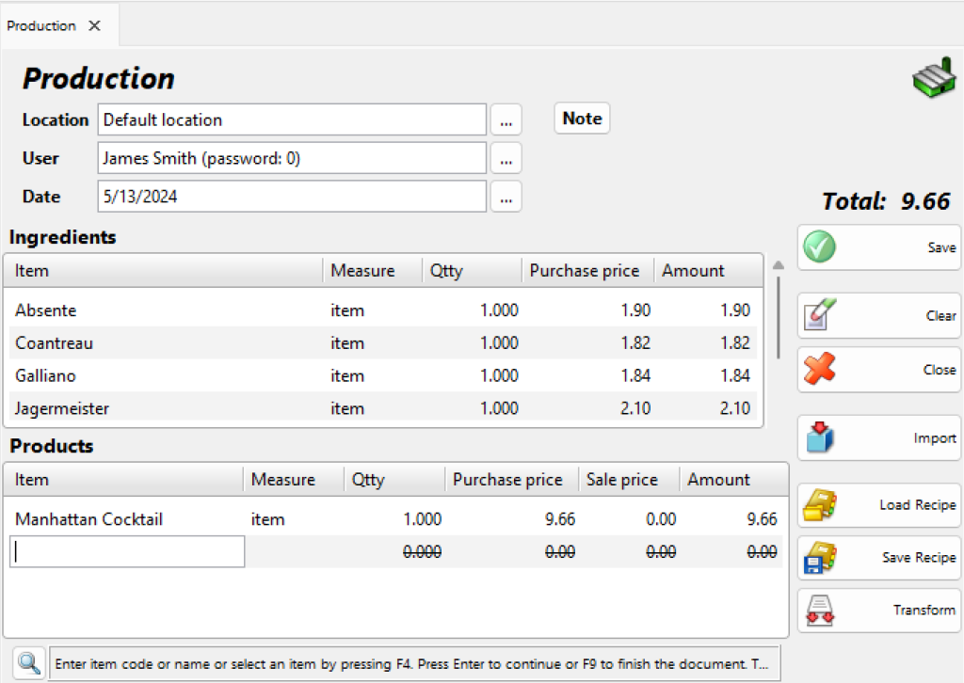Click the magnifier search icon at bottom
Image resolution: width=964 pixels, height=683 pixels.
[29, 663]
